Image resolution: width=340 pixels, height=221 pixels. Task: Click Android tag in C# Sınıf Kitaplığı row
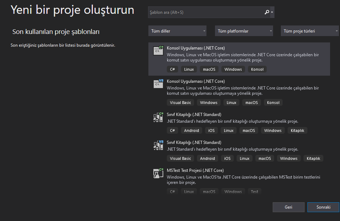(192, 130)
